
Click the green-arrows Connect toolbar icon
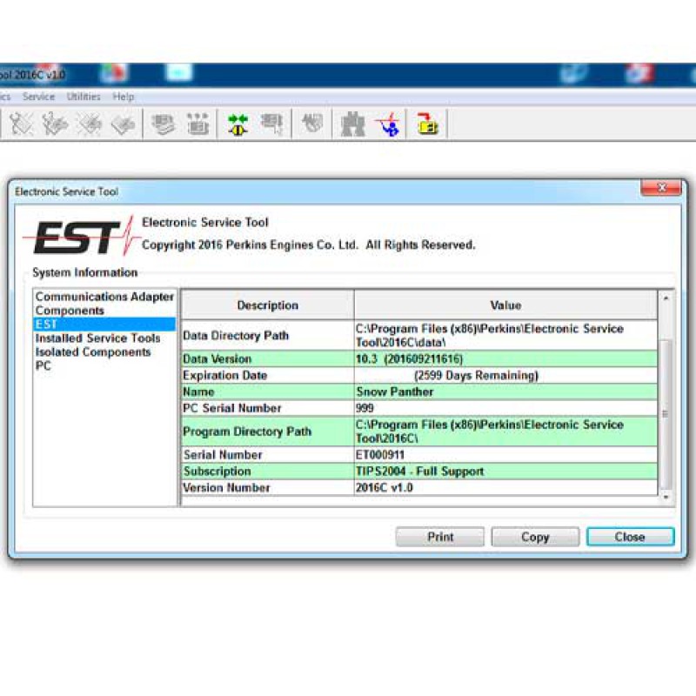238,124
